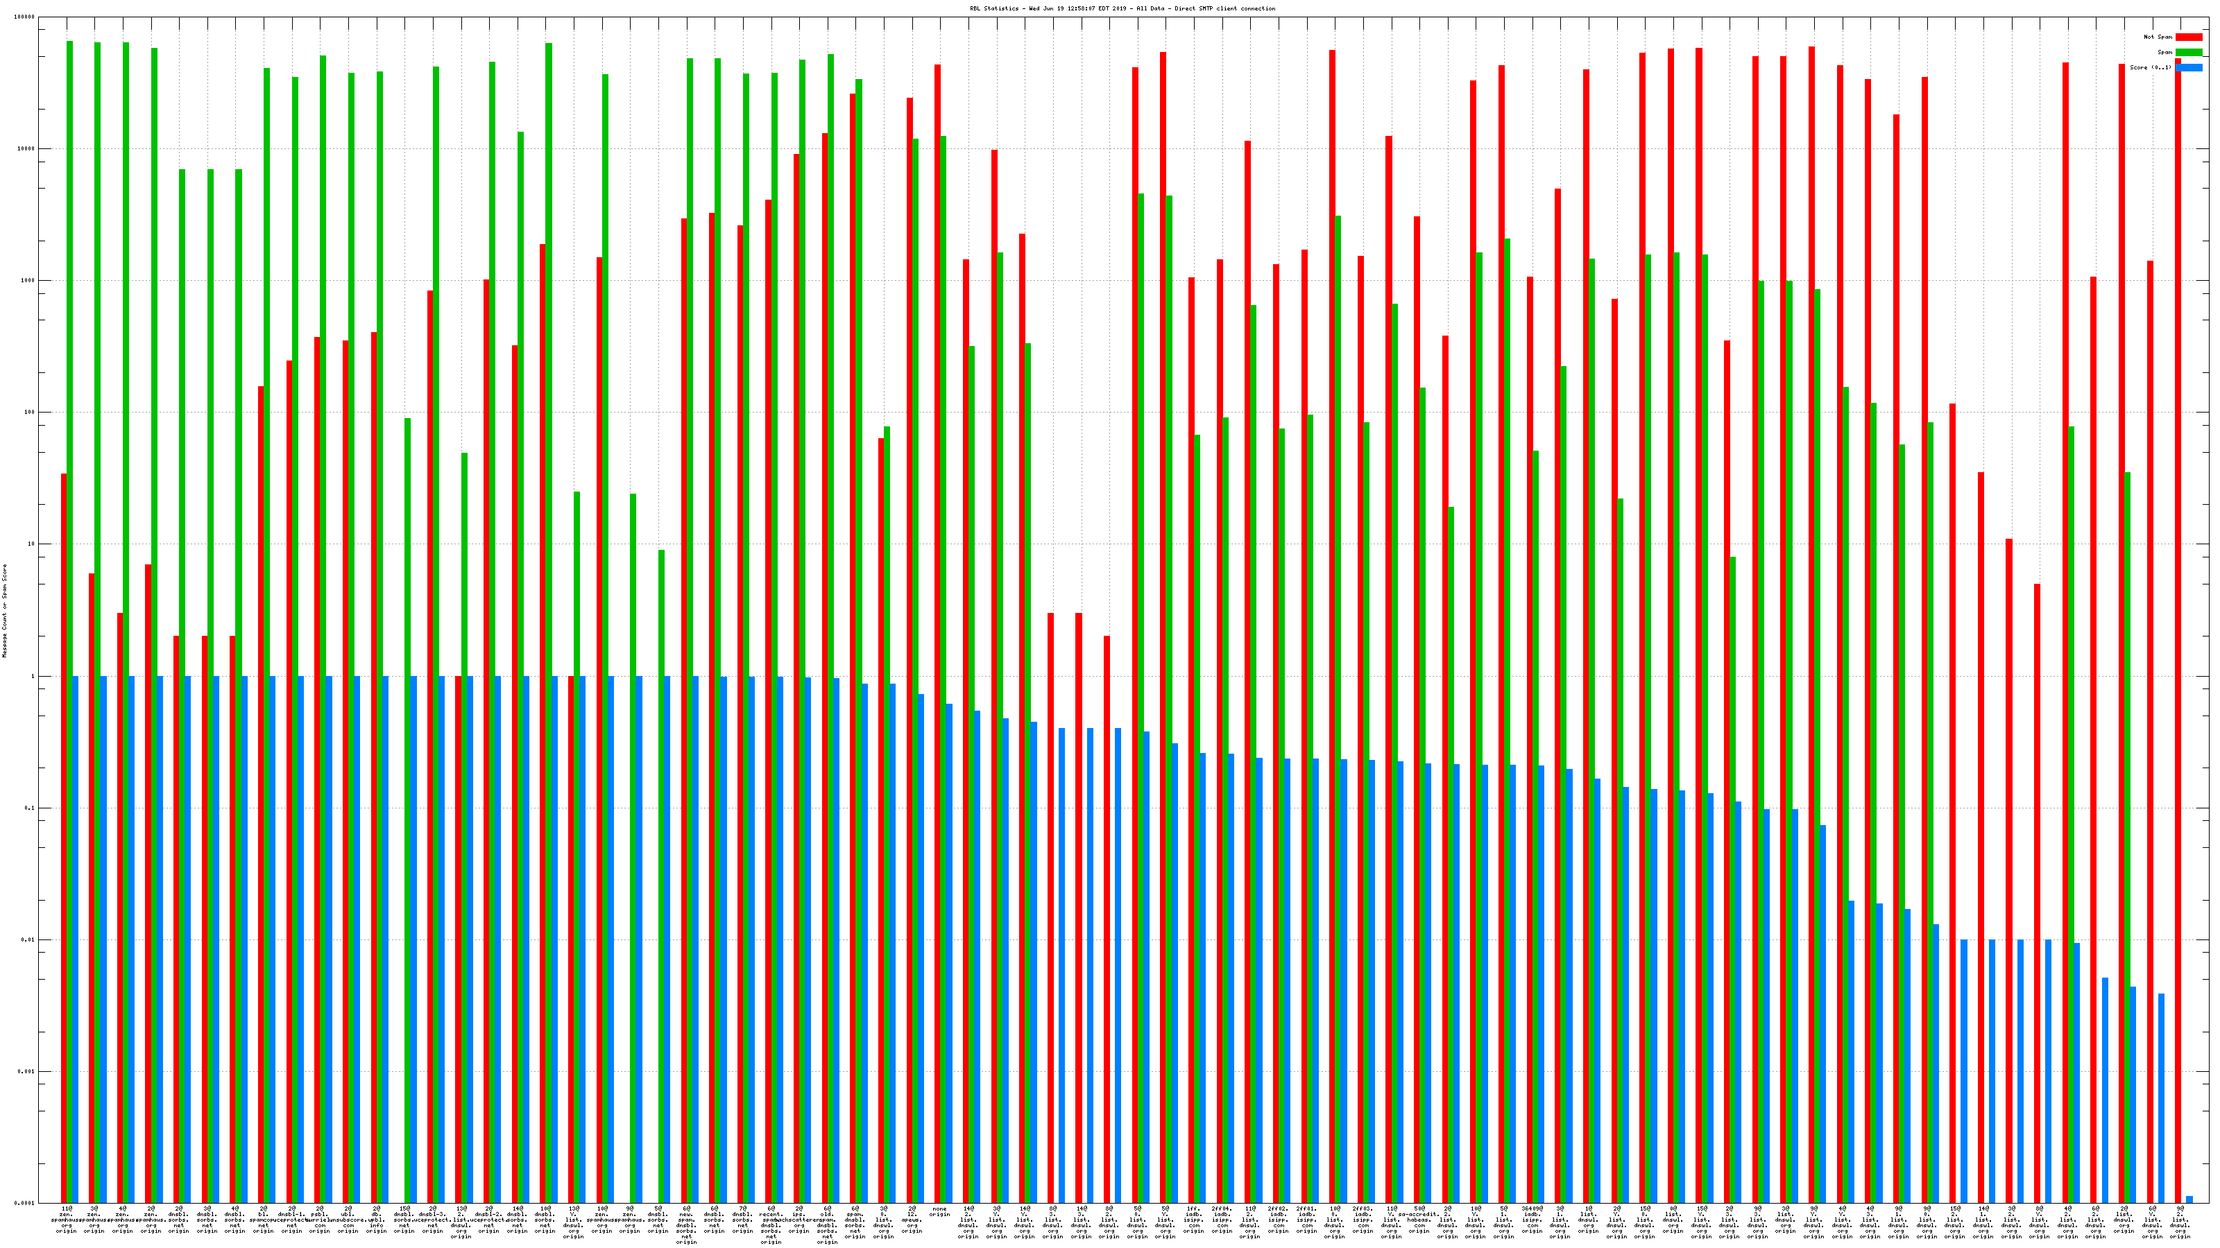This screenshot has width=2220, height=1248.
Task: Click the 1000 y-axis tick label
Action: (28, 281)
